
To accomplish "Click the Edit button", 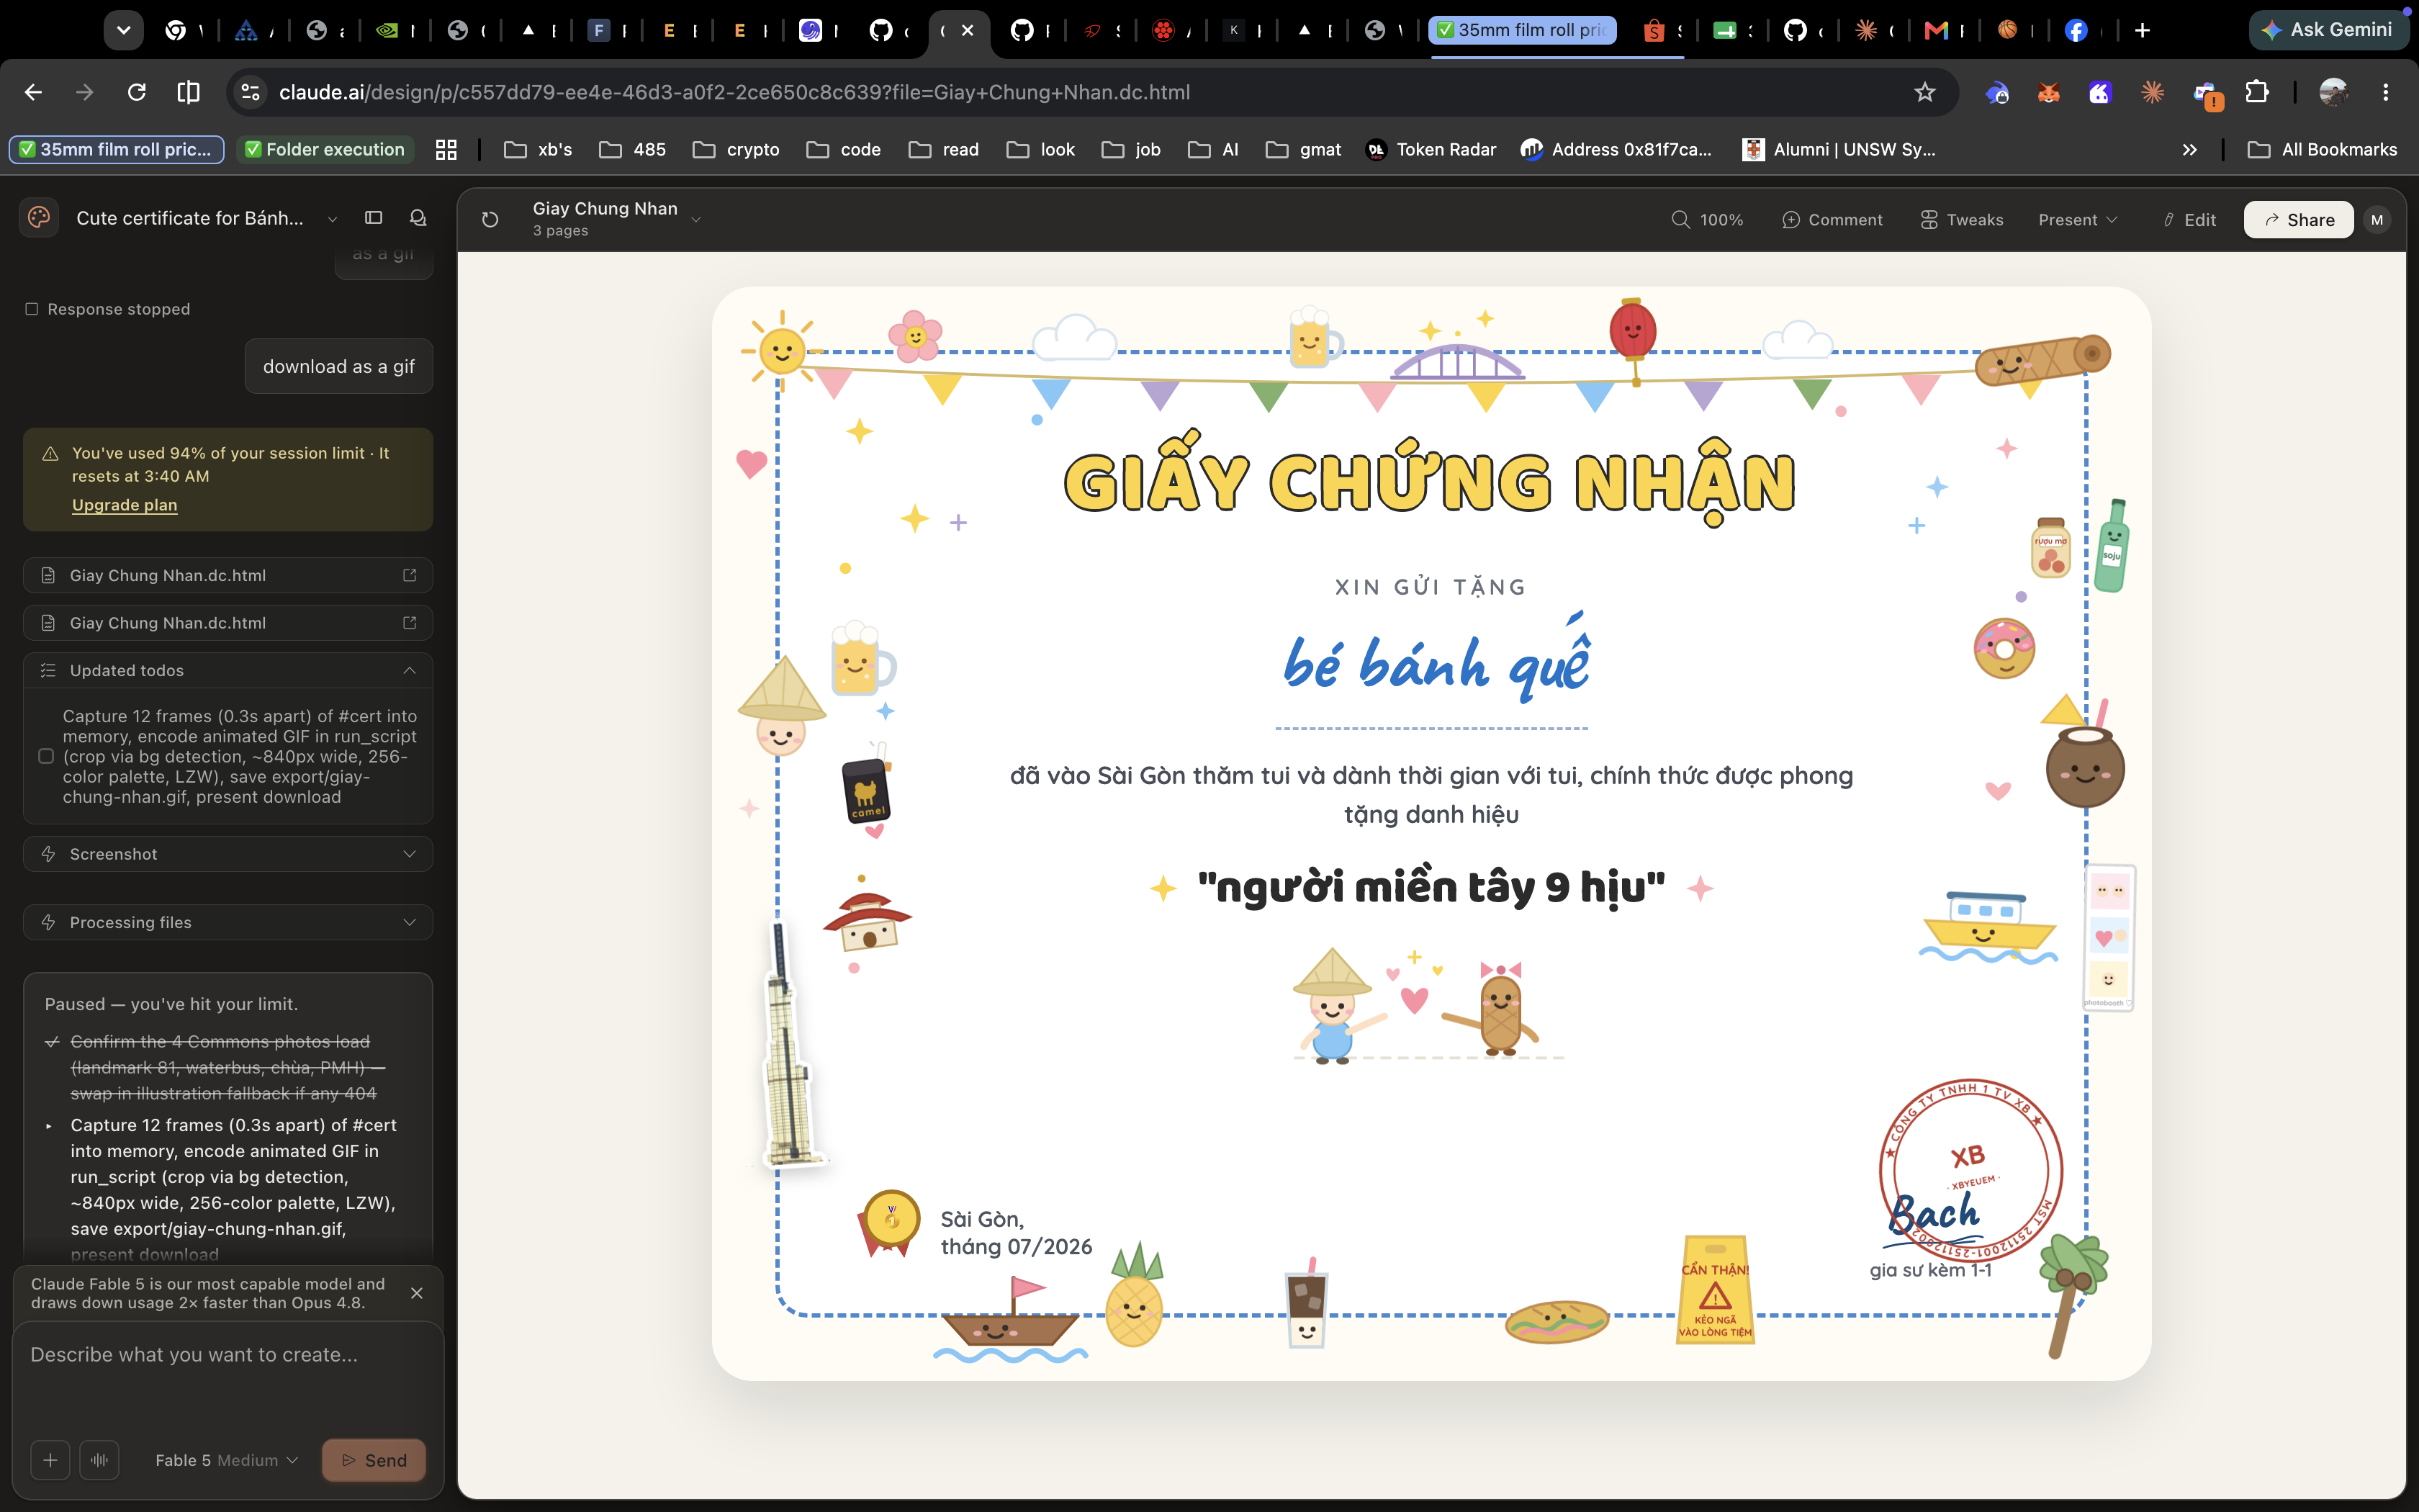I will (2189, 219).
